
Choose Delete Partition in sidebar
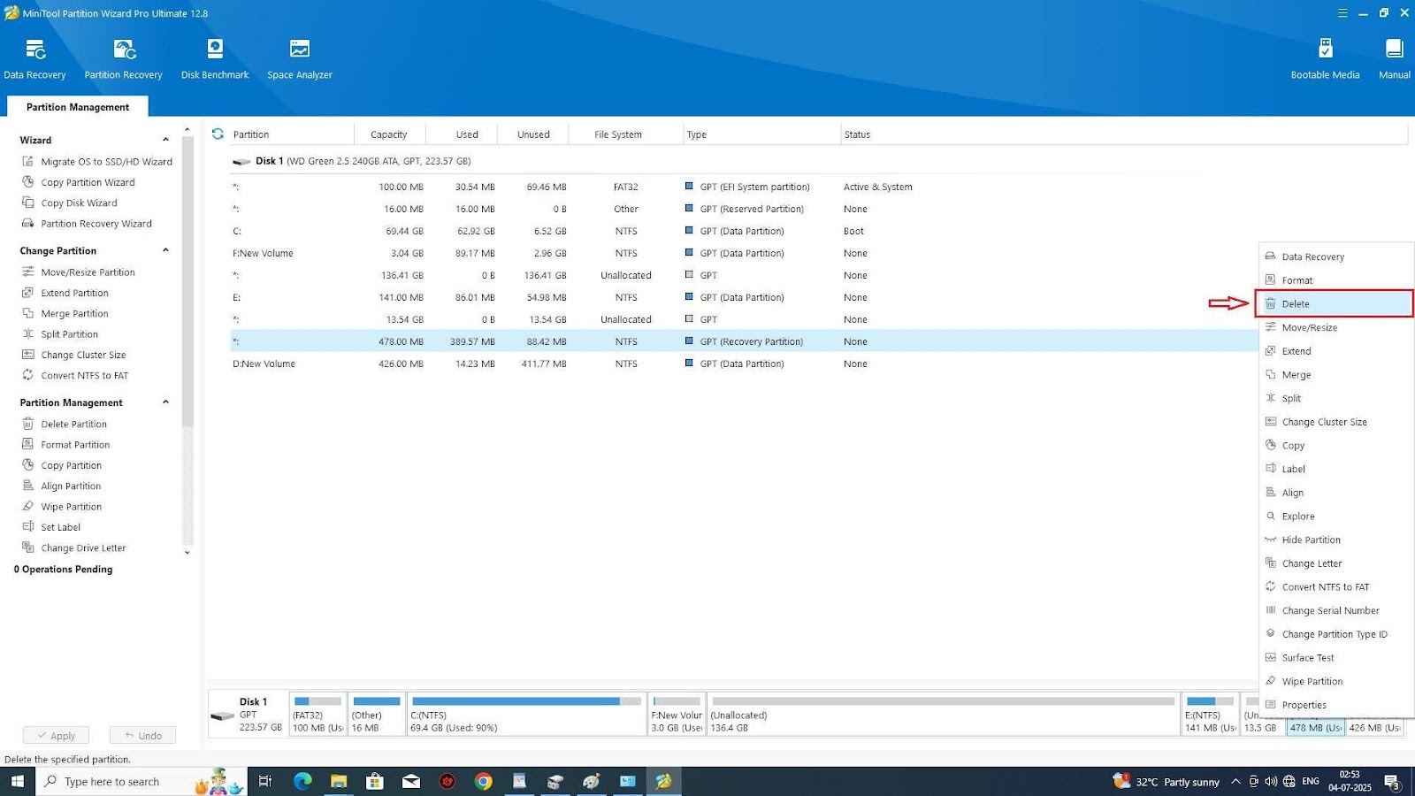pyautogui.click(x=65, y=425)
